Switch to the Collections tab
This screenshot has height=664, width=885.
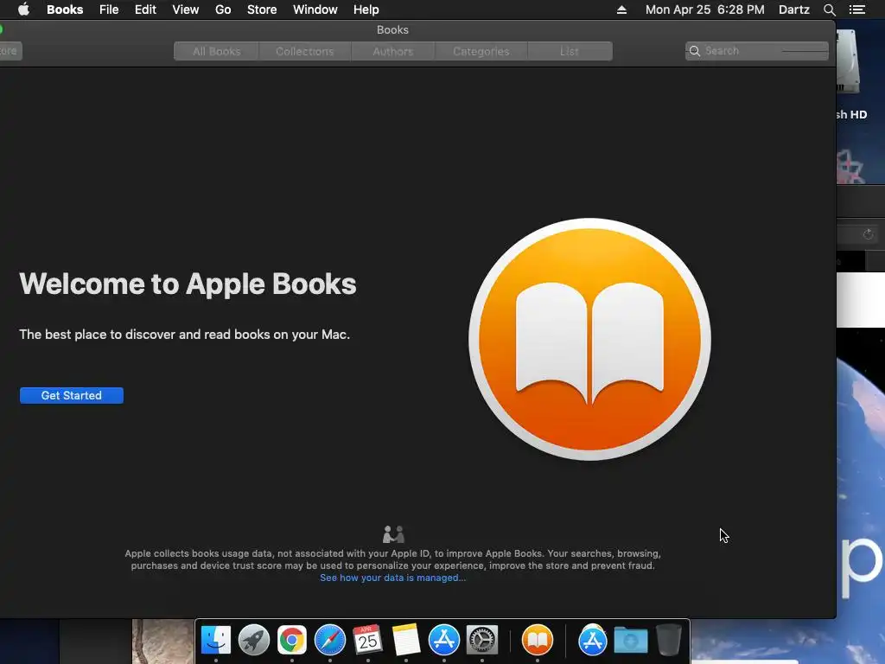[x=305, y=51]
